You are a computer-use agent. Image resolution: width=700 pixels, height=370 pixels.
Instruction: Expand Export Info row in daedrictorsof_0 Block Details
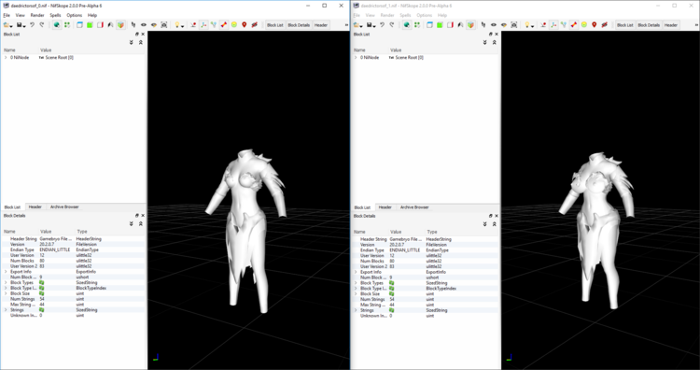6,272
